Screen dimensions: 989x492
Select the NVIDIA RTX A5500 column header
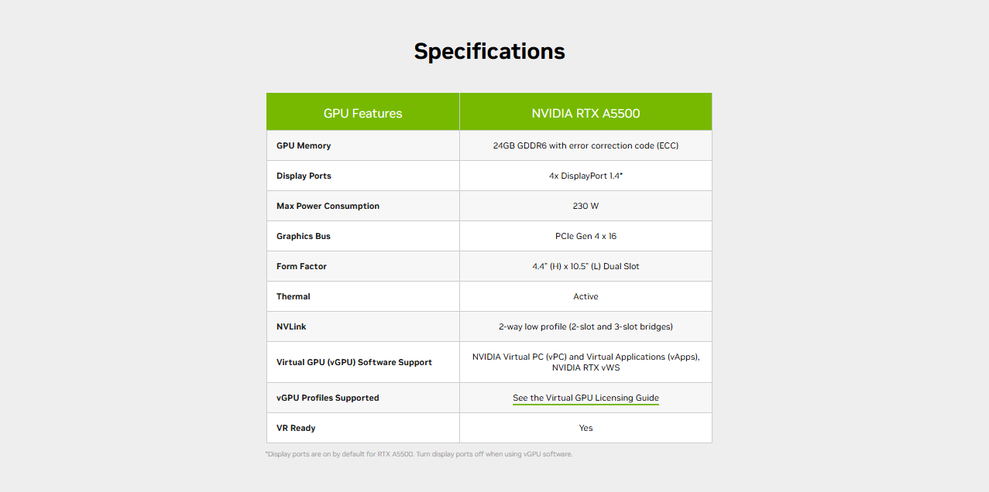(586, 113)
